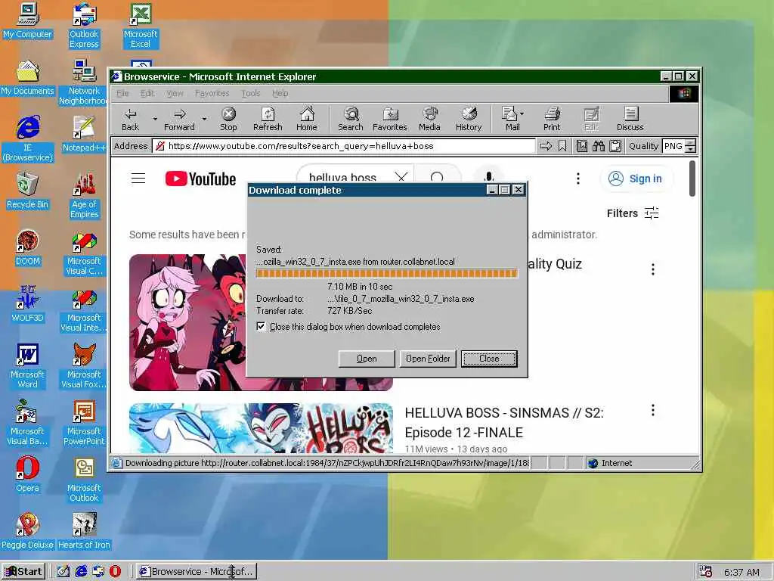This screenshot has width=774, height=581.
Task: Open the My Computer desktop icon
Action: (x=28, y=20)
